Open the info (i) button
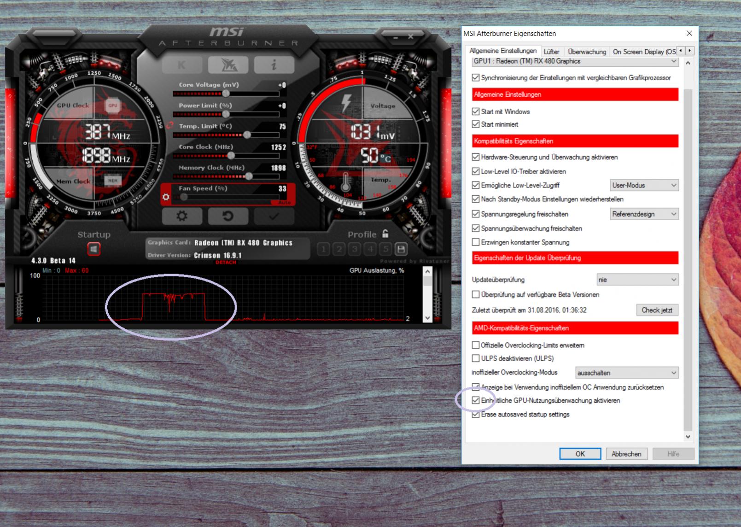This screenshot has height=527, width=741. 274,65
